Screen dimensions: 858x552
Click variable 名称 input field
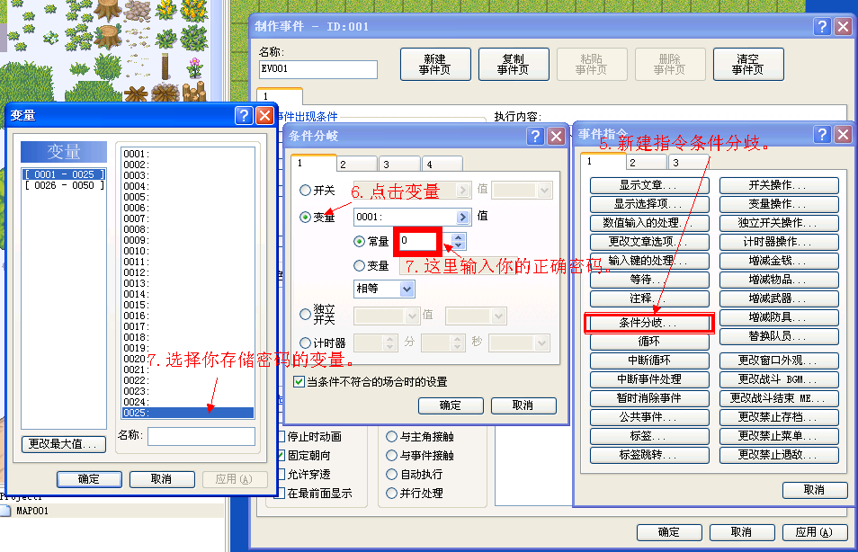tap(201, 436)
